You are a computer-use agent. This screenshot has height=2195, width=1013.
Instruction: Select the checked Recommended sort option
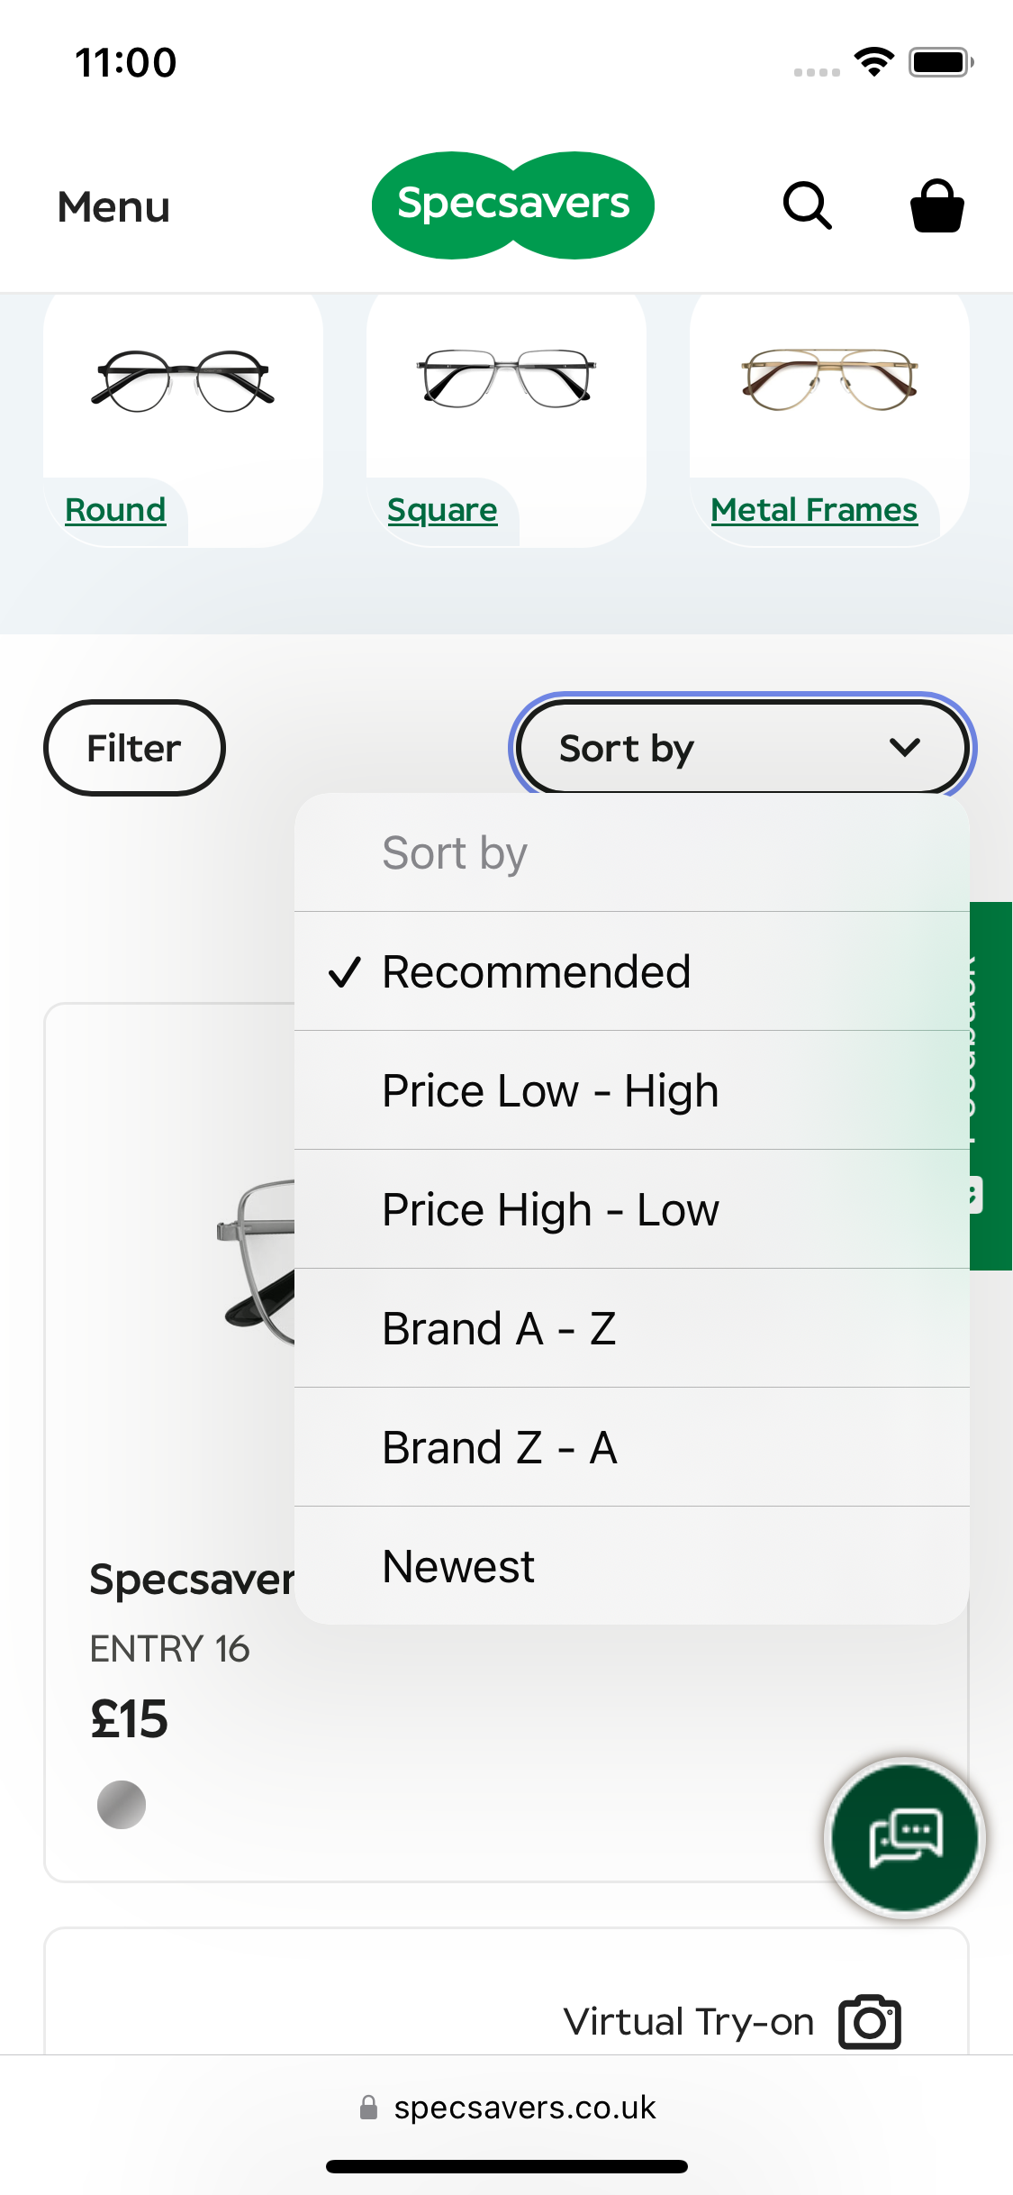click(x=537, y=971)
